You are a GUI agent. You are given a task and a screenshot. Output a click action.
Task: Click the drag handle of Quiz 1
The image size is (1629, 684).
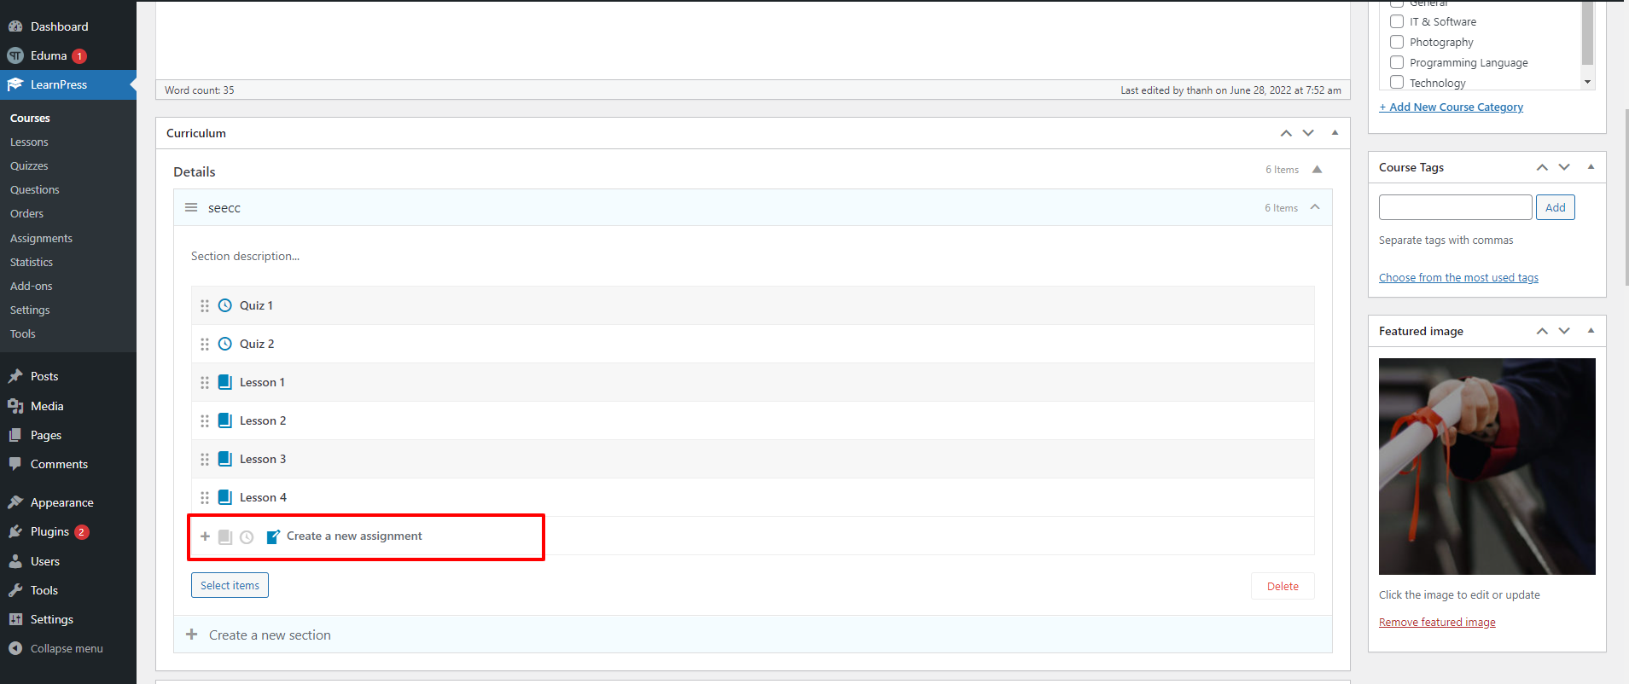click(205, 305)
